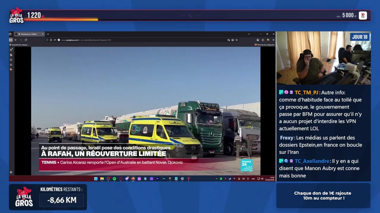Click the JOUR 18 badge

point(360,37)
